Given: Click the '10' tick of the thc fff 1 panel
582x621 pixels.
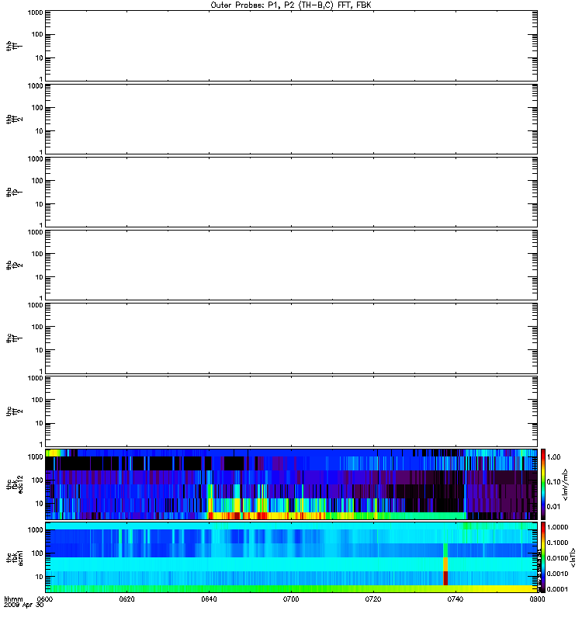Looking at the screenshot, I should pyautogui.click(x=39, y=351).
